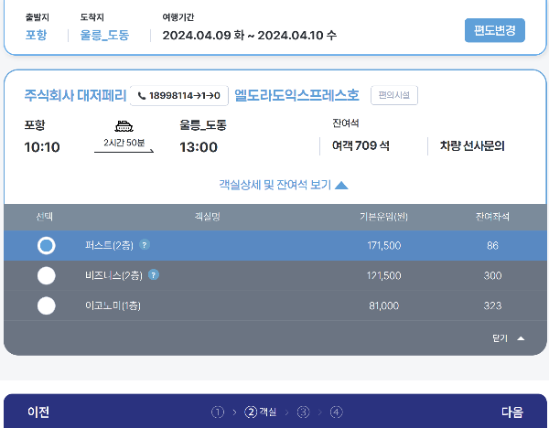Click the 퍼스트 fare 171,500

coord(383,246)
